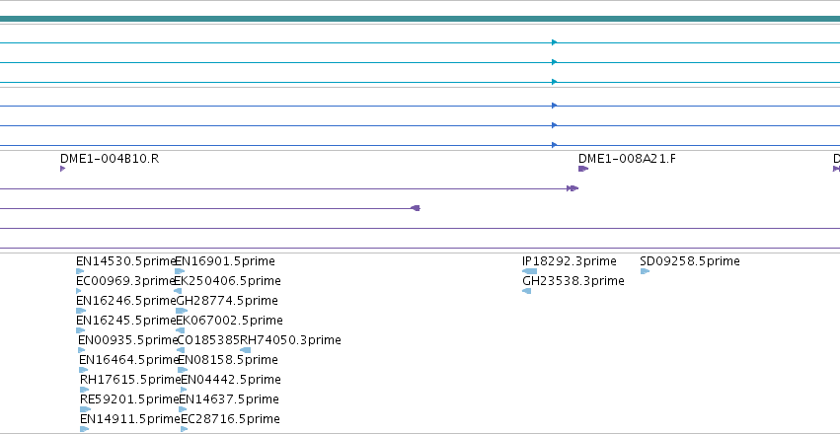Select the IP18292.3prime label
This screenshot has height=434, width=840.
[570, 261]
